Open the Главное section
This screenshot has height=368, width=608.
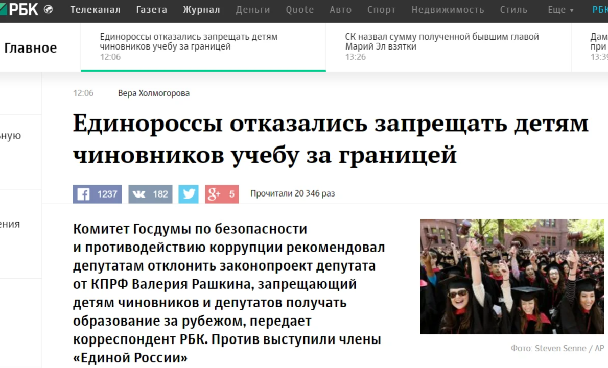tap(31, 47)
